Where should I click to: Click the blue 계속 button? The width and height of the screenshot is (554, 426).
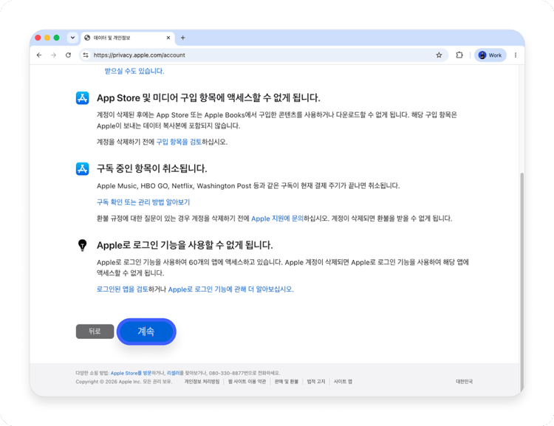click(x=146, y=331)
